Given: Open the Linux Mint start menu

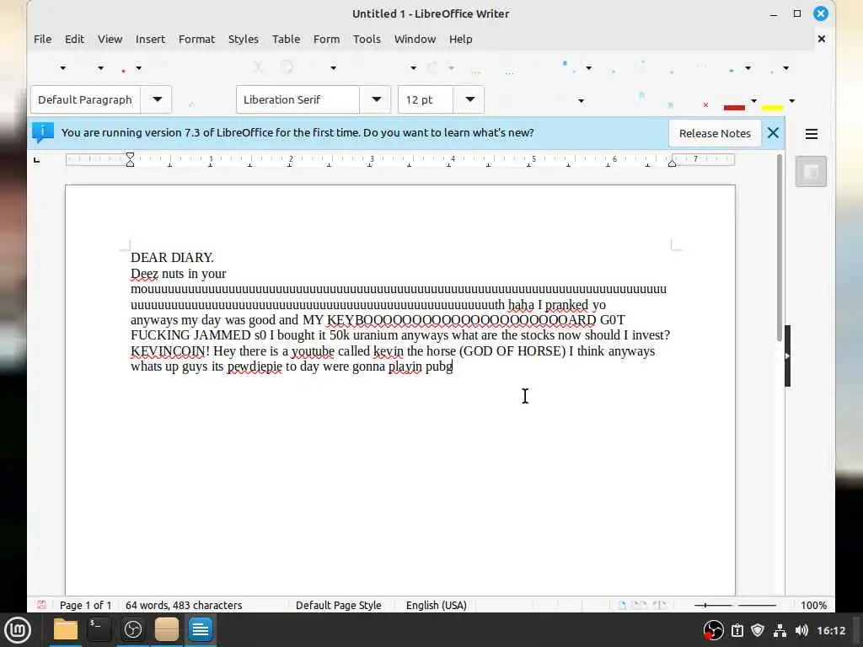Looking at the screenshot, I should [18, 630].
